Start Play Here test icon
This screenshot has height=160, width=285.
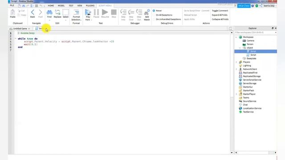tap(88, 12)
